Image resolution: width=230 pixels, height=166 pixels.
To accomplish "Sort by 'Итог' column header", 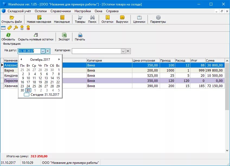I will (x=198, y=60).
